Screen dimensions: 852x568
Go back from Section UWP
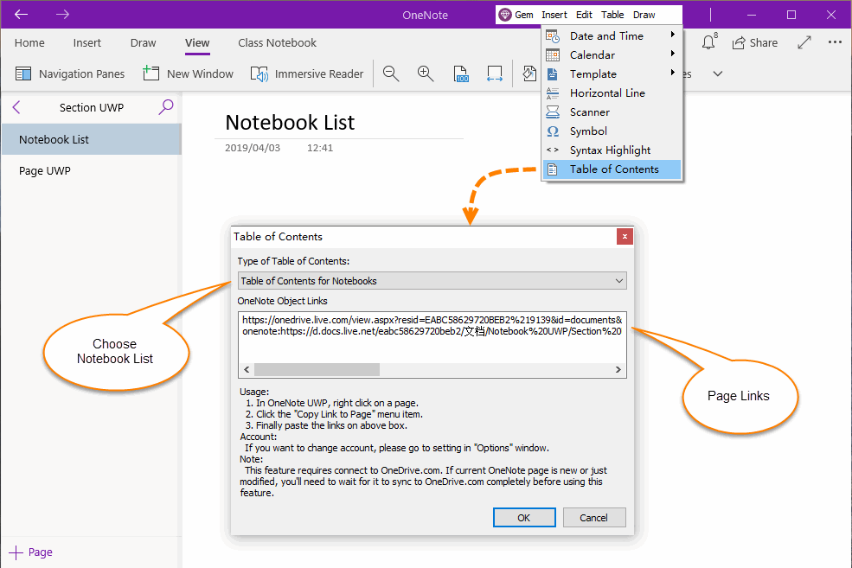[x=16, y=107]
